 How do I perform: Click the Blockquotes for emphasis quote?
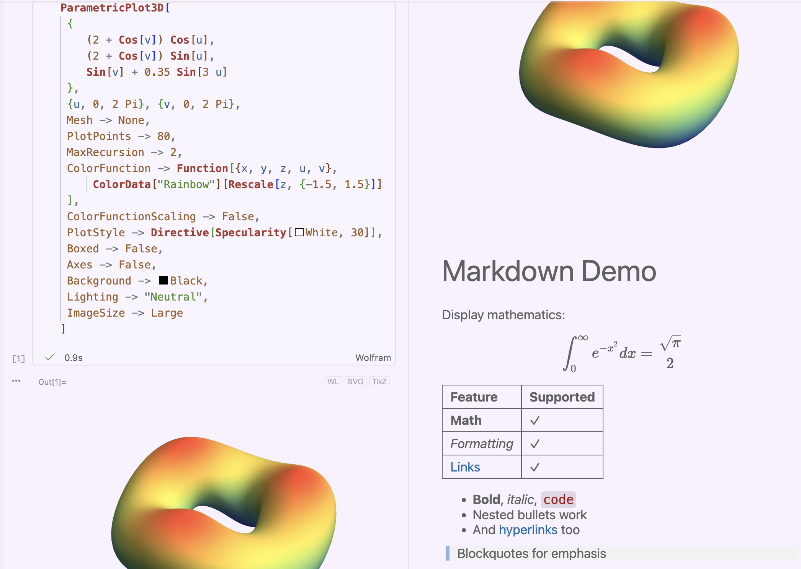click(x=531, y=553)
